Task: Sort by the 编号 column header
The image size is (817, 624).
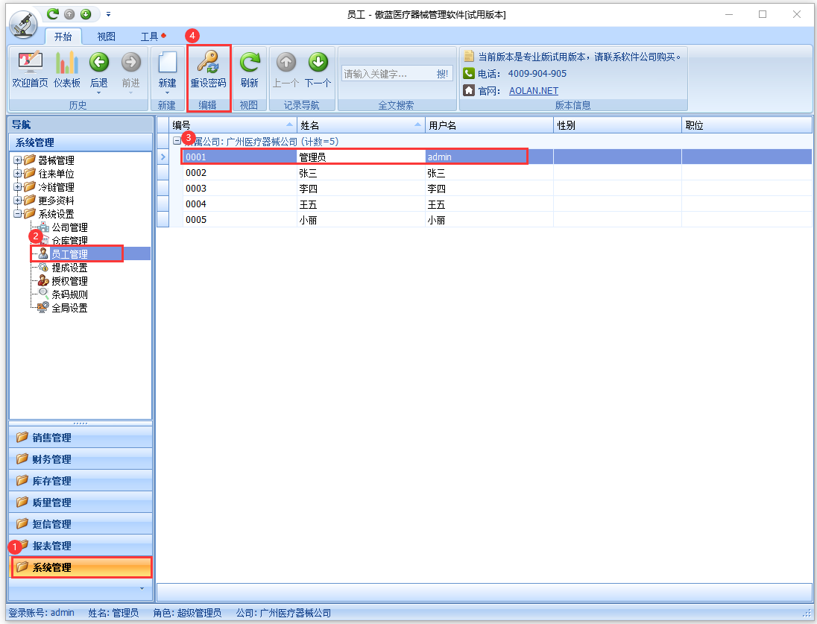Action: [227, 125]
